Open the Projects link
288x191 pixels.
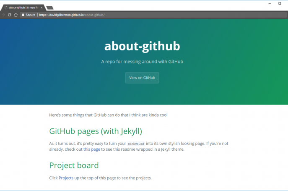pos(66,178)
